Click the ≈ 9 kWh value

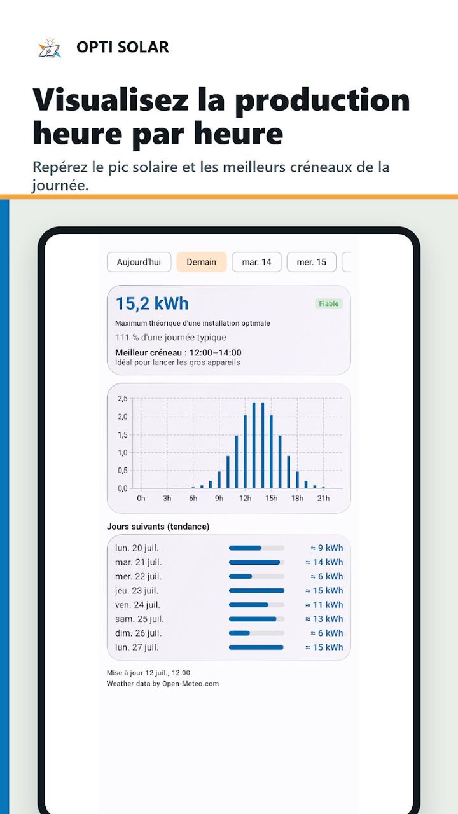[326, 548]
